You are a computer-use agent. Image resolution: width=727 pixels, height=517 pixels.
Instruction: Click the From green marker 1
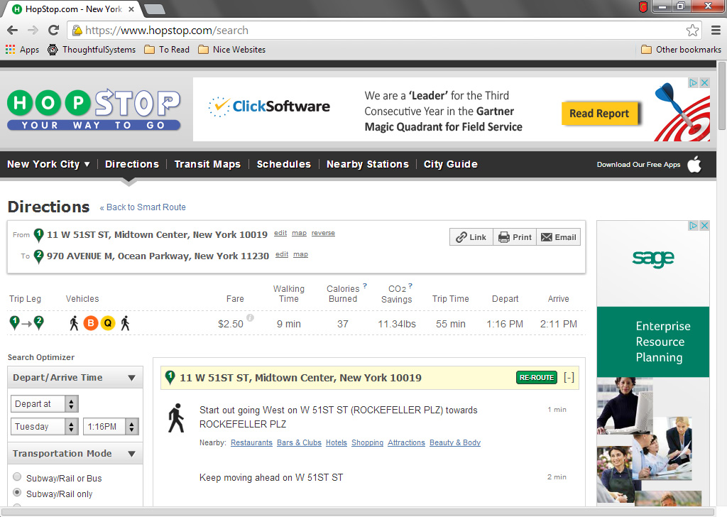(39, 235)
